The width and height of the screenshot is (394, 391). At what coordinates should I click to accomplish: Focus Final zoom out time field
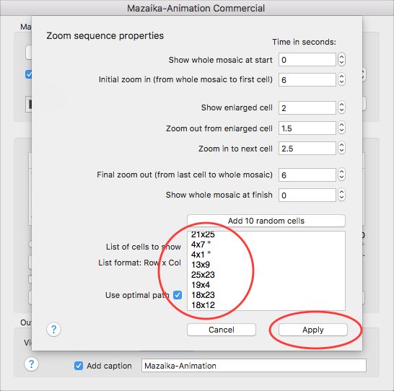(x=307, y=175)
